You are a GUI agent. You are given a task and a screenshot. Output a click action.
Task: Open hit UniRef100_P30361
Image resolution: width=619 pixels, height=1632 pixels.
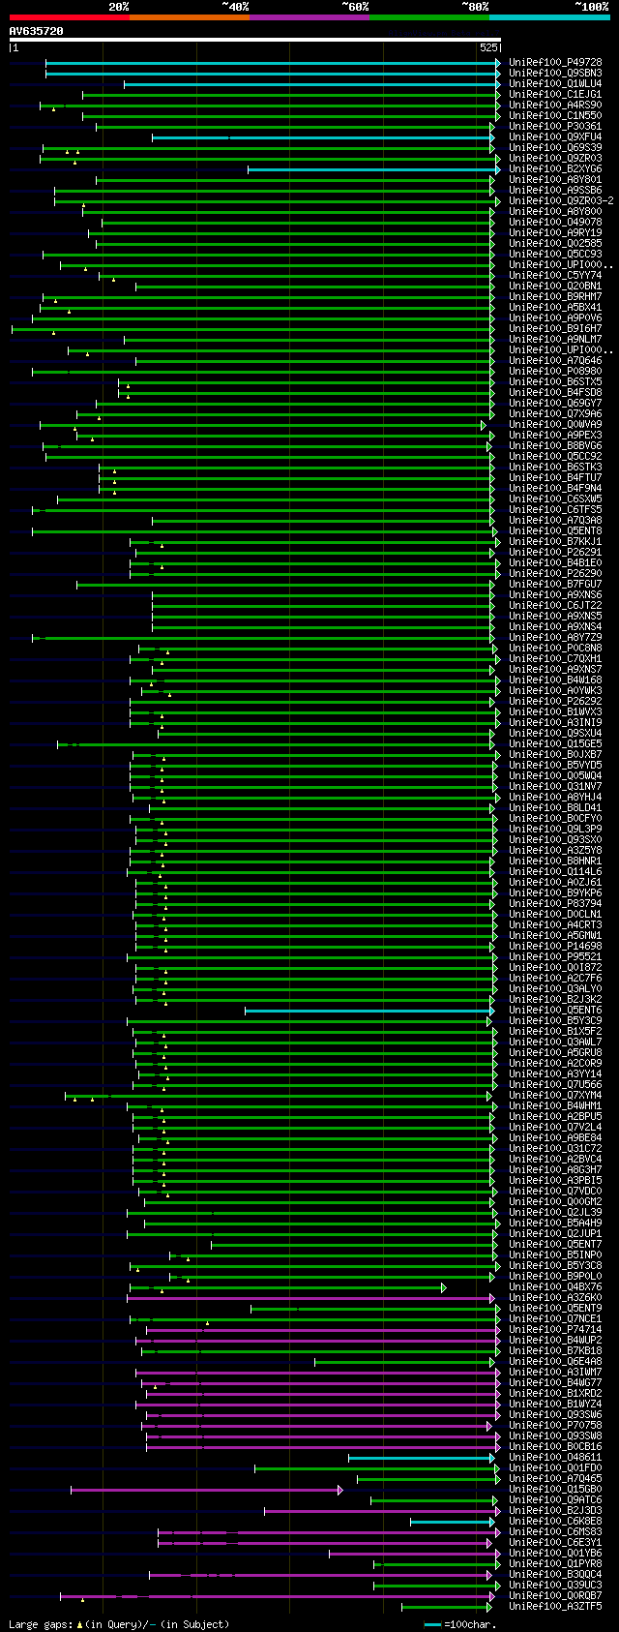point(555,126)
